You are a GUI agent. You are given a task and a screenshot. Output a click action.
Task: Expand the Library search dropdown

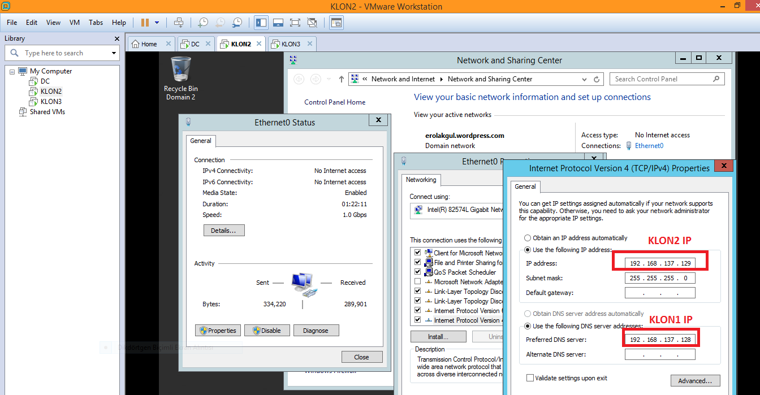114,53
